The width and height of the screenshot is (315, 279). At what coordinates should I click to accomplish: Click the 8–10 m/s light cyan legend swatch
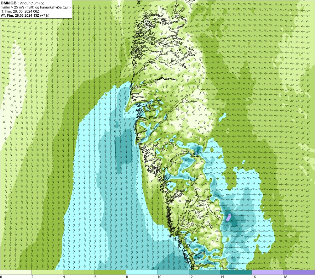click(x=142, y=272)
